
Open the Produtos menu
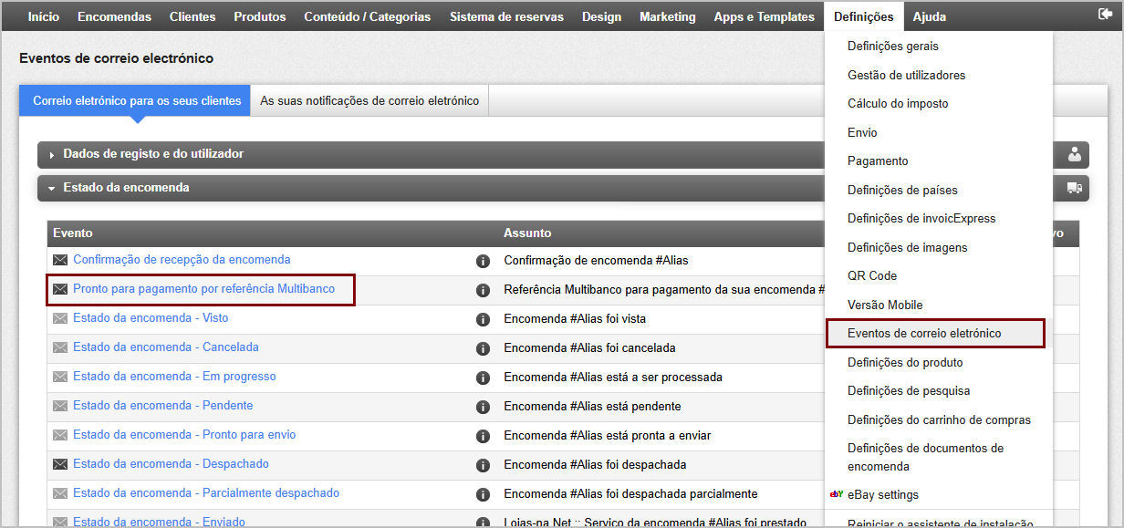[x=260, y=16]
